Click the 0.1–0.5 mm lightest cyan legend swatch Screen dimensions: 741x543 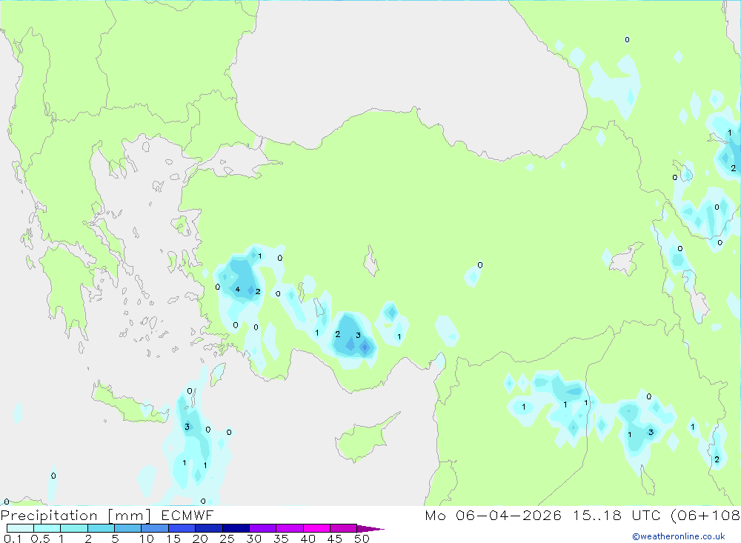tap(20, 528)
